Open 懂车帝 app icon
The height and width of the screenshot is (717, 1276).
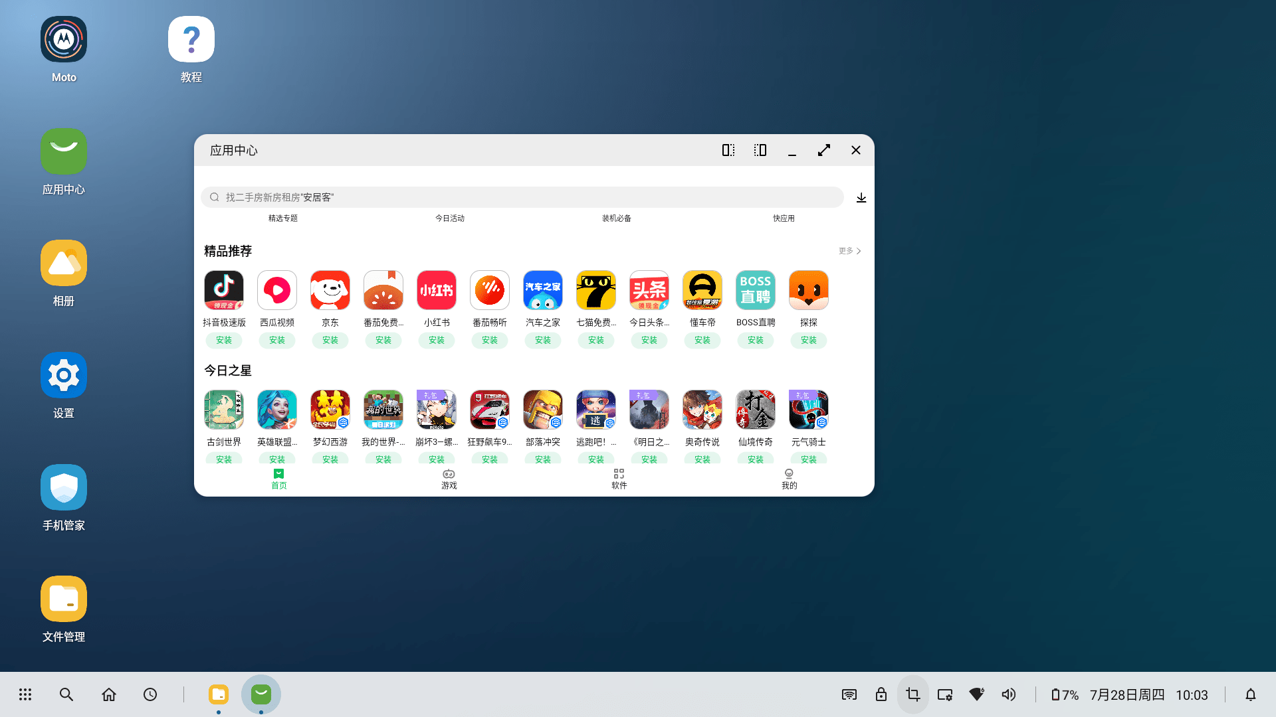pyautogui.click(x=702, y=290)
